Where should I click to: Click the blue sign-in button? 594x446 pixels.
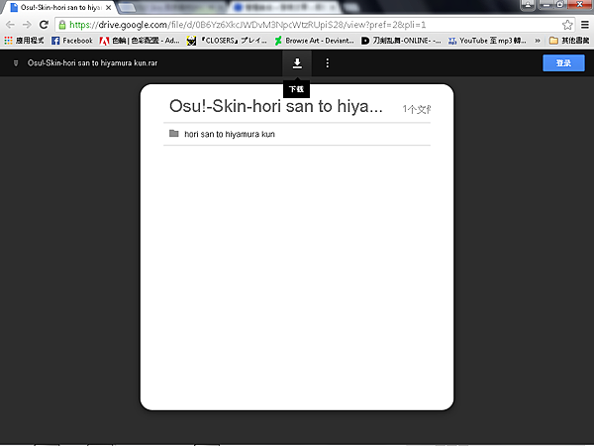[x=563, y=63]
